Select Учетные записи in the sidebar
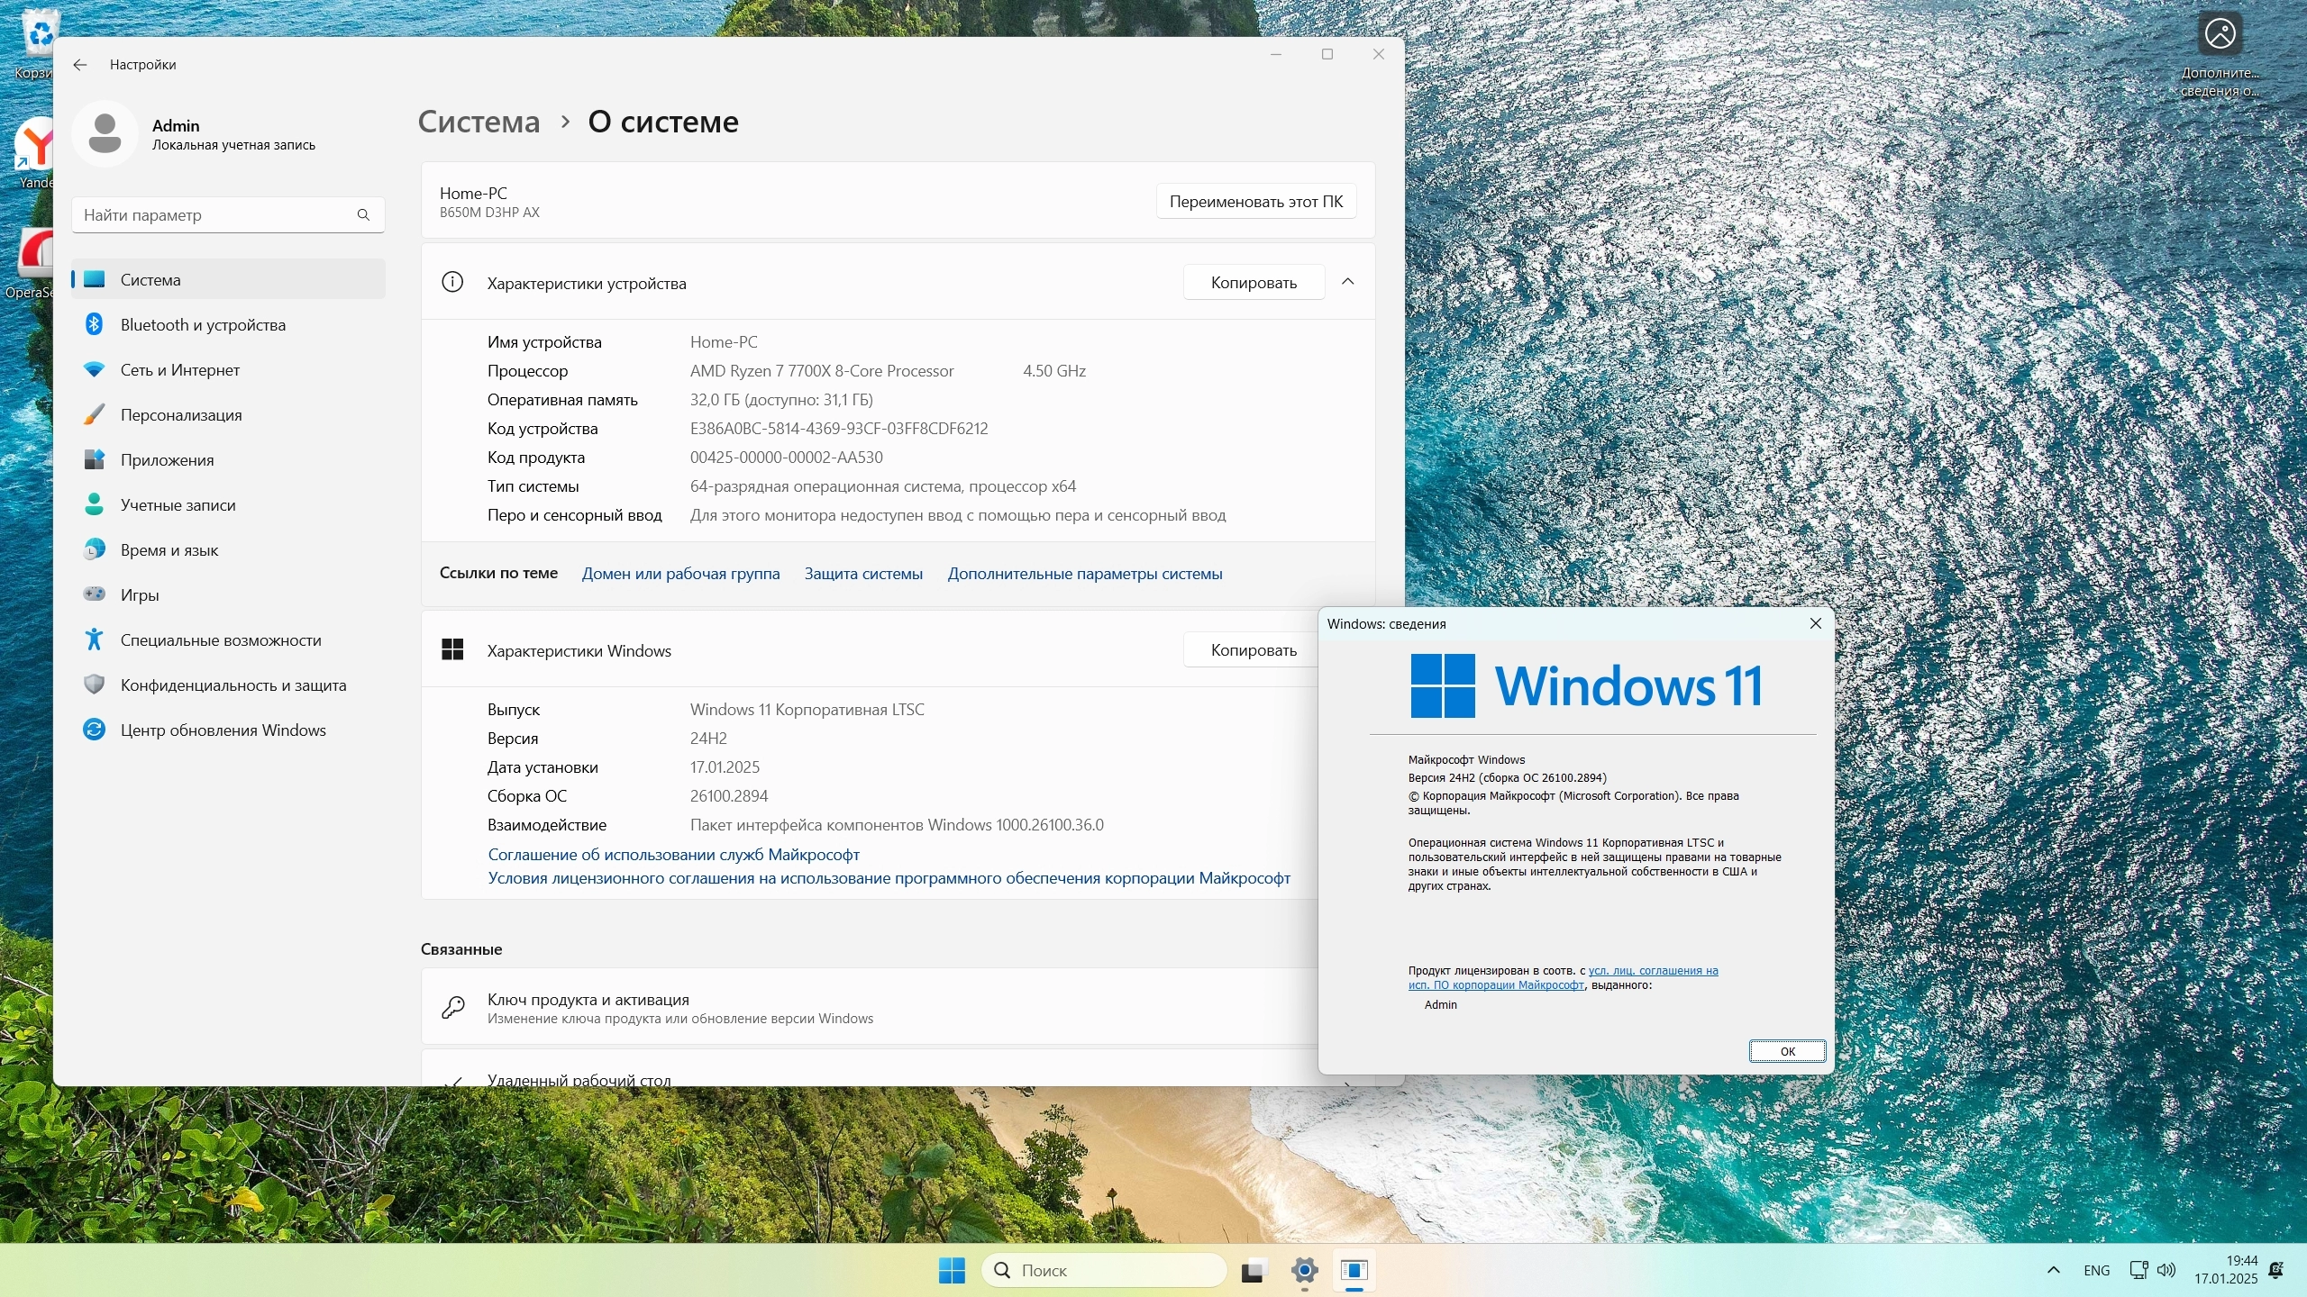2307x1297 pixels. click(x=178, y=505)
